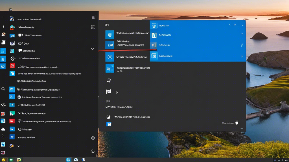Choose the "Cohemge" entry in the blue list
Viewport: 289px width, 162px height.
(165, 45)
